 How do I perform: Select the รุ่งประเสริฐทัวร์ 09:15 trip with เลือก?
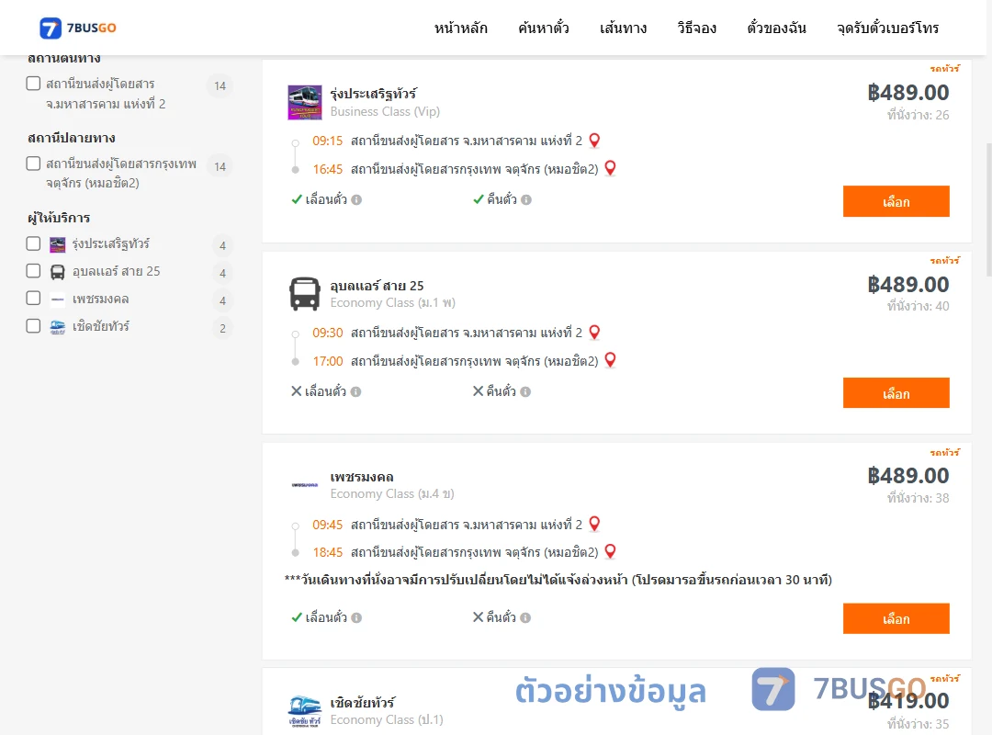pos(896,201)
